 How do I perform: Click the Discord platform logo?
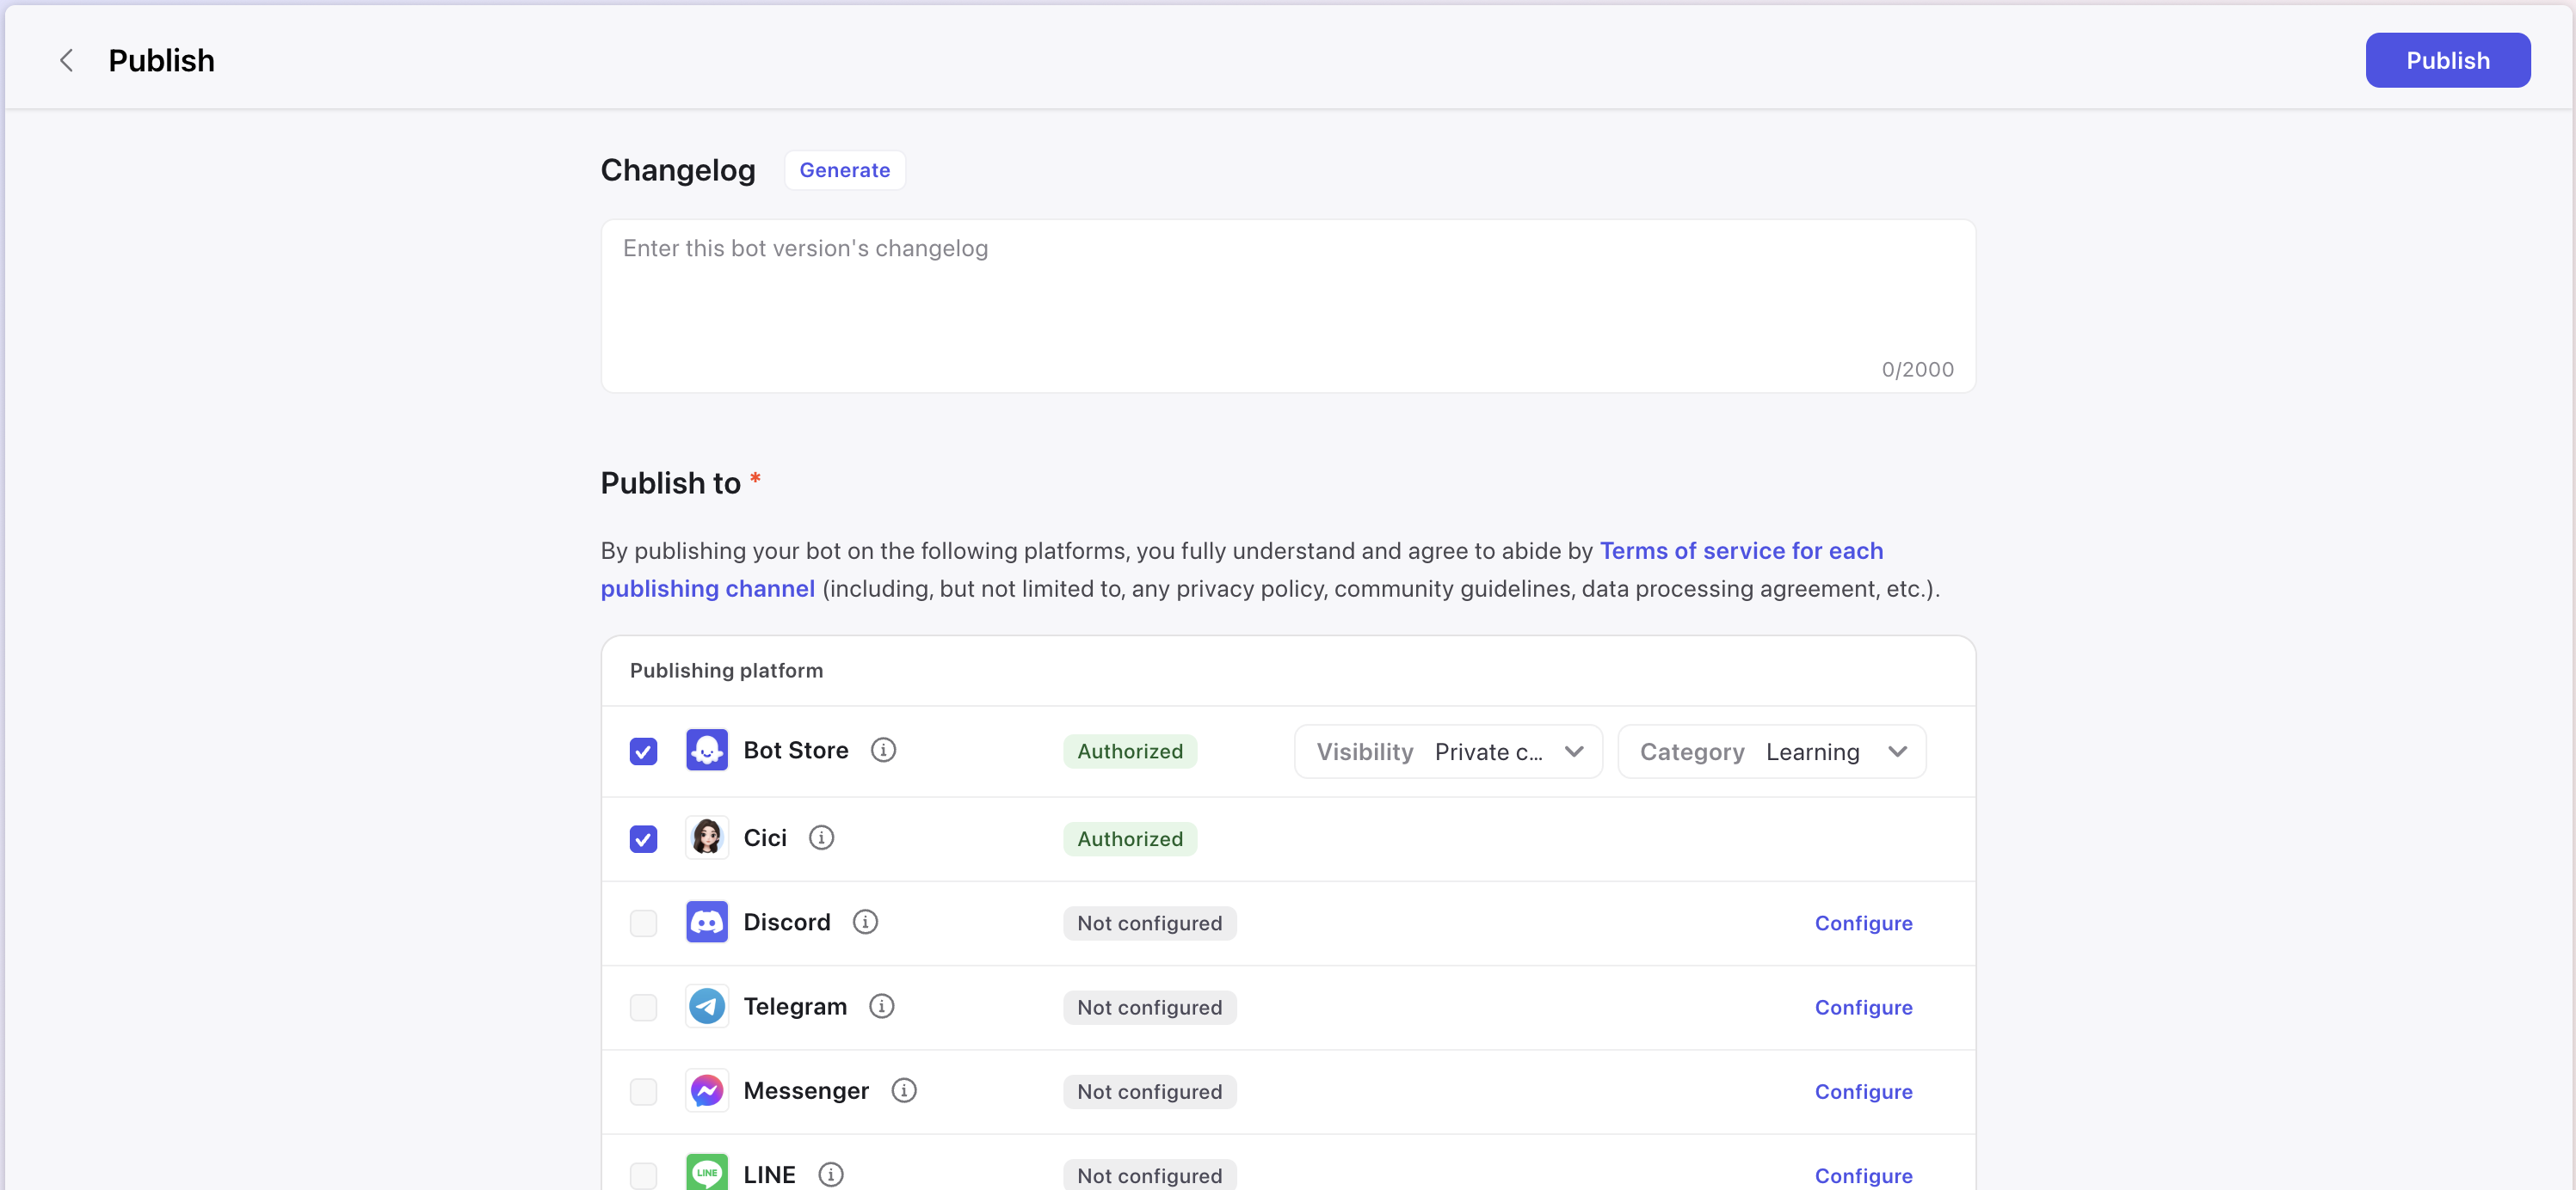click(706, 921)
